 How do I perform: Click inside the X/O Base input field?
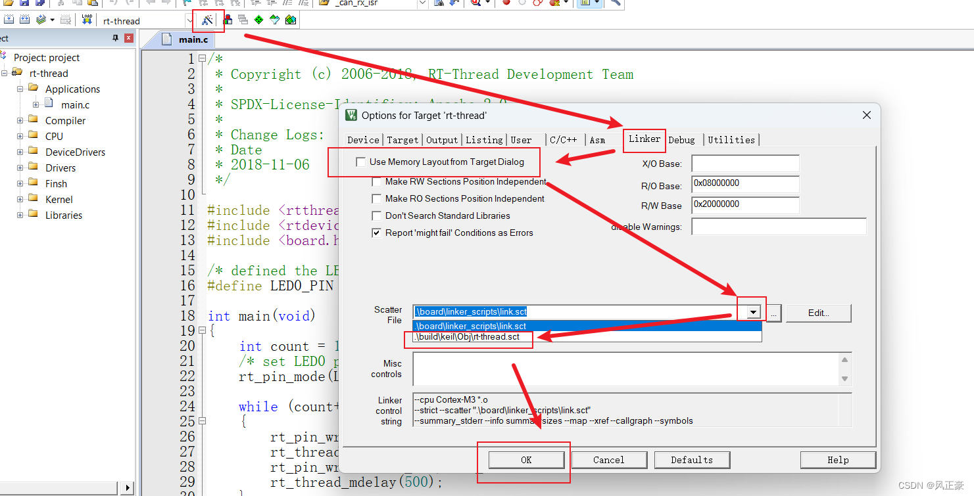[x=745, y=163]
